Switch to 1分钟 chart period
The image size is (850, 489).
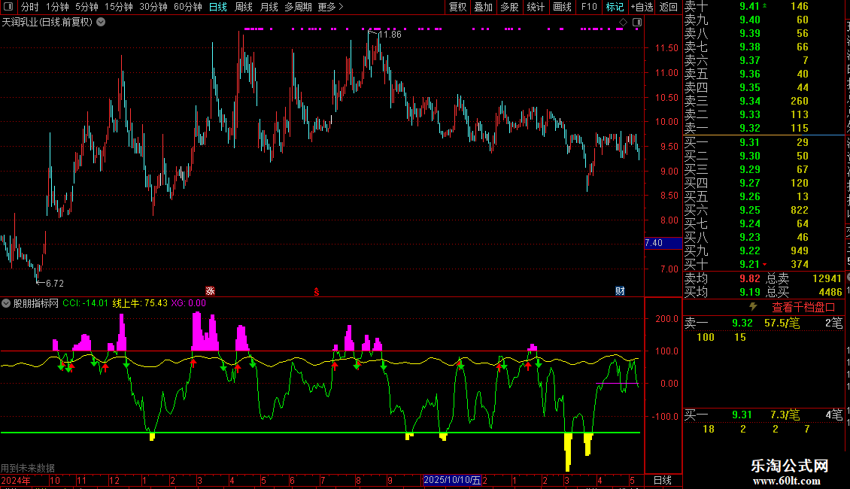(x=57, y=7)
